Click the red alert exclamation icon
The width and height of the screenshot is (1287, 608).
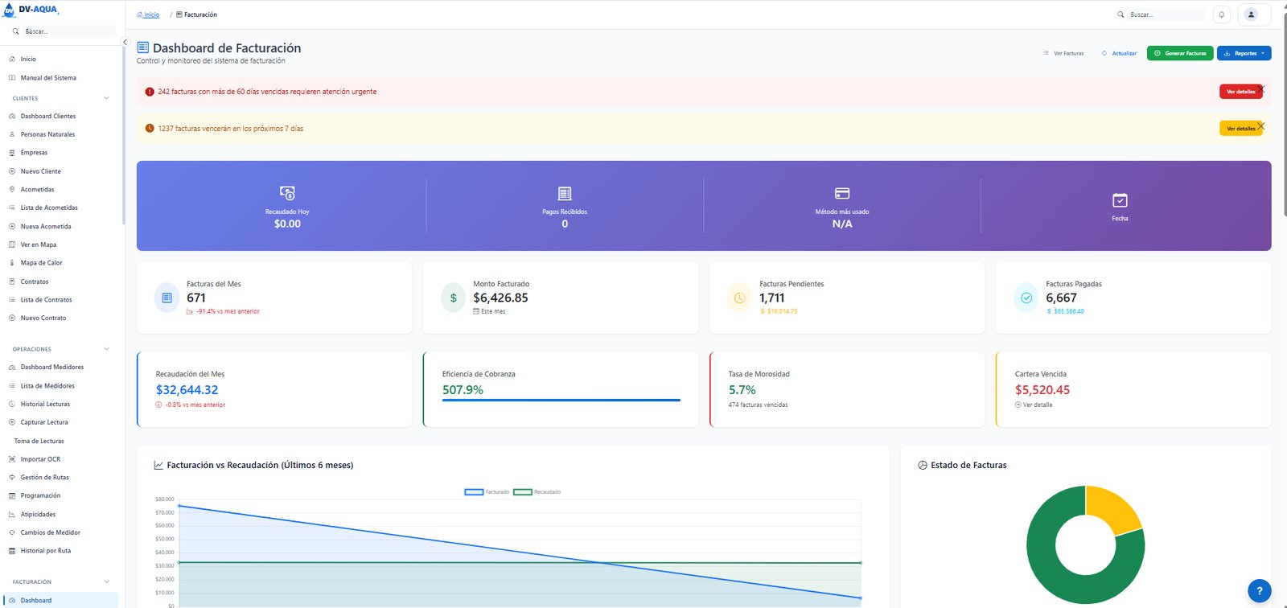tap(150, 92)
